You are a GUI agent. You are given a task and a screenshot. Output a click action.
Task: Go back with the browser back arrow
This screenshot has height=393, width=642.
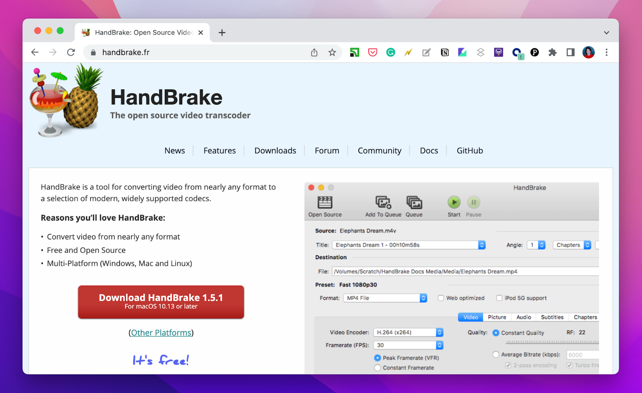tap(35, 52)
